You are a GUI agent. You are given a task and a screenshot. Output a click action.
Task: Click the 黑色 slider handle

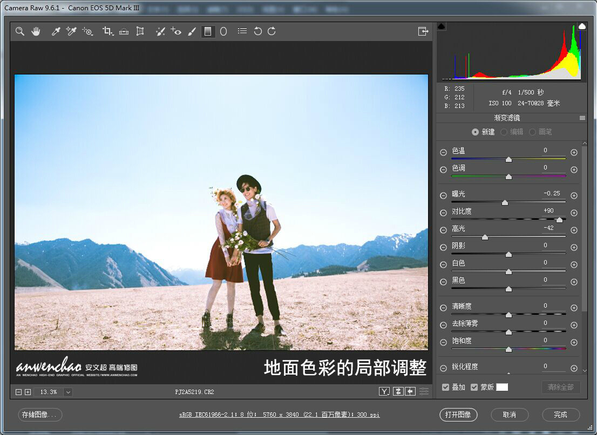click(508, 289)
